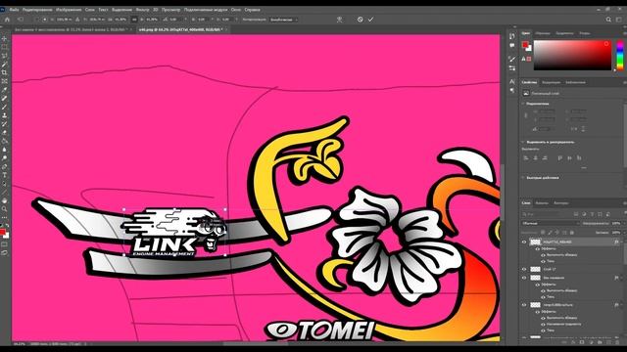Open the Фильтр menu
The image size is (627, 352).
point(142,10)
